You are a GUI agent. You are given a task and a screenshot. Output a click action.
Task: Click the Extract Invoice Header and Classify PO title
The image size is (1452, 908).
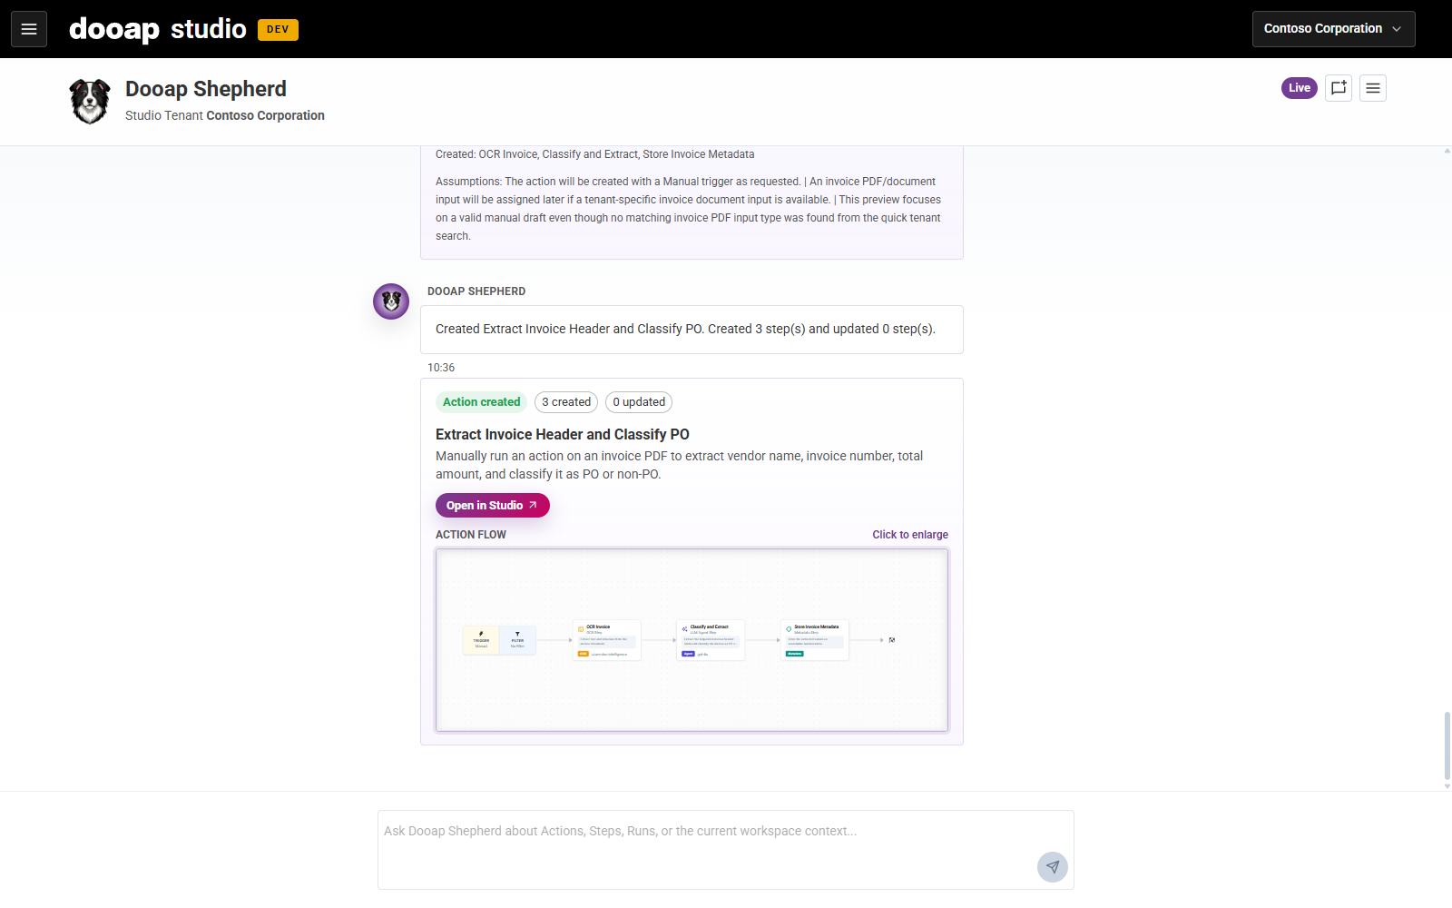coord(563,434)
